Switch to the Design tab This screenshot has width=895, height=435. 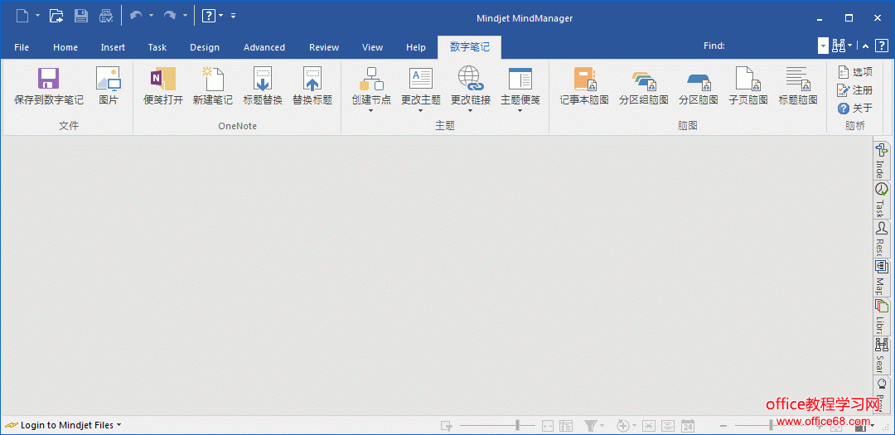(205, 47)
